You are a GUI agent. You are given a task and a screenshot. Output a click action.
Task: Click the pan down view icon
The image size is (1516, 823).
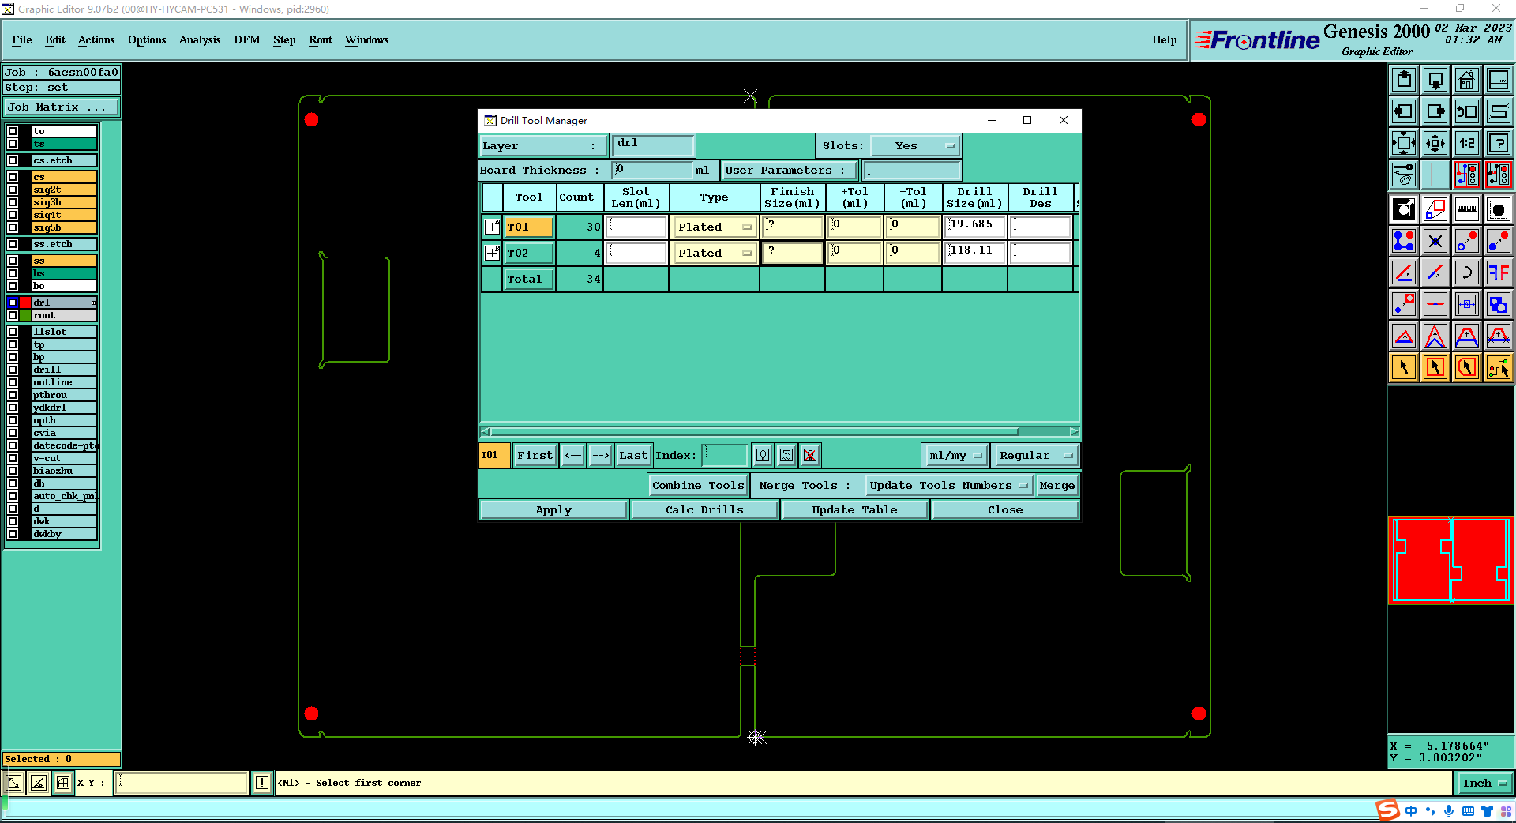(1435, 80)
